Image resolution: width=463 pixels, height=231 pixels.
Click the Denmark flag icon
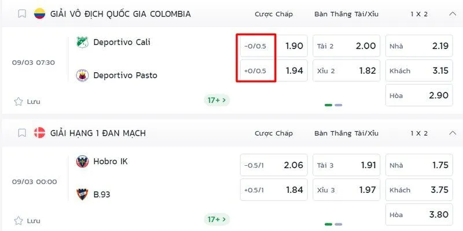point(39,133)
